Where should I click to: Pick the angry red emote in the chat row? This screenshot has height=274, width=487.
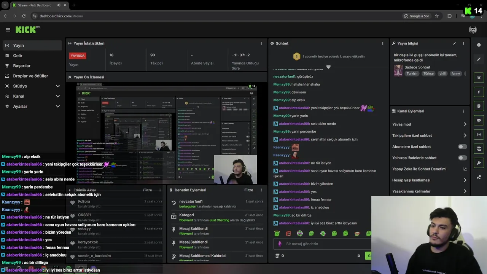point(288,233)
